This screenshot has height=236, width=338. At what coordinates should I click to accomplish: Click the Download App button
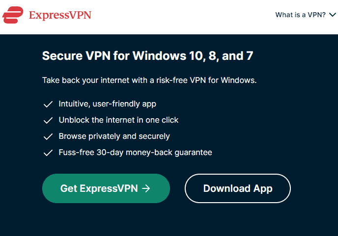click(238, 188)
